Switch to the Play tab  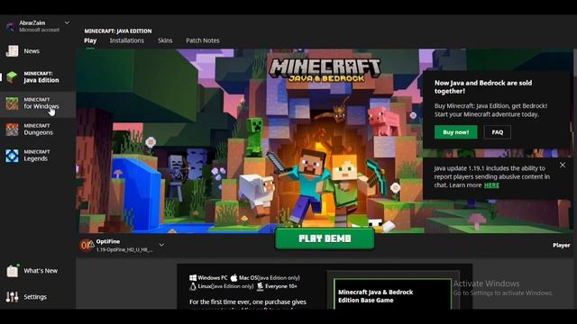90,40
